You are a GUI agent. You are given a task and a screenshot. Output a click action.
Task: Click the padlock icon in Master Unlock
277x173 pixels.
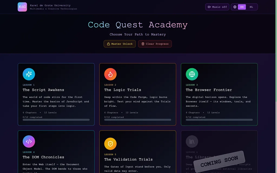tap(108, 44)
